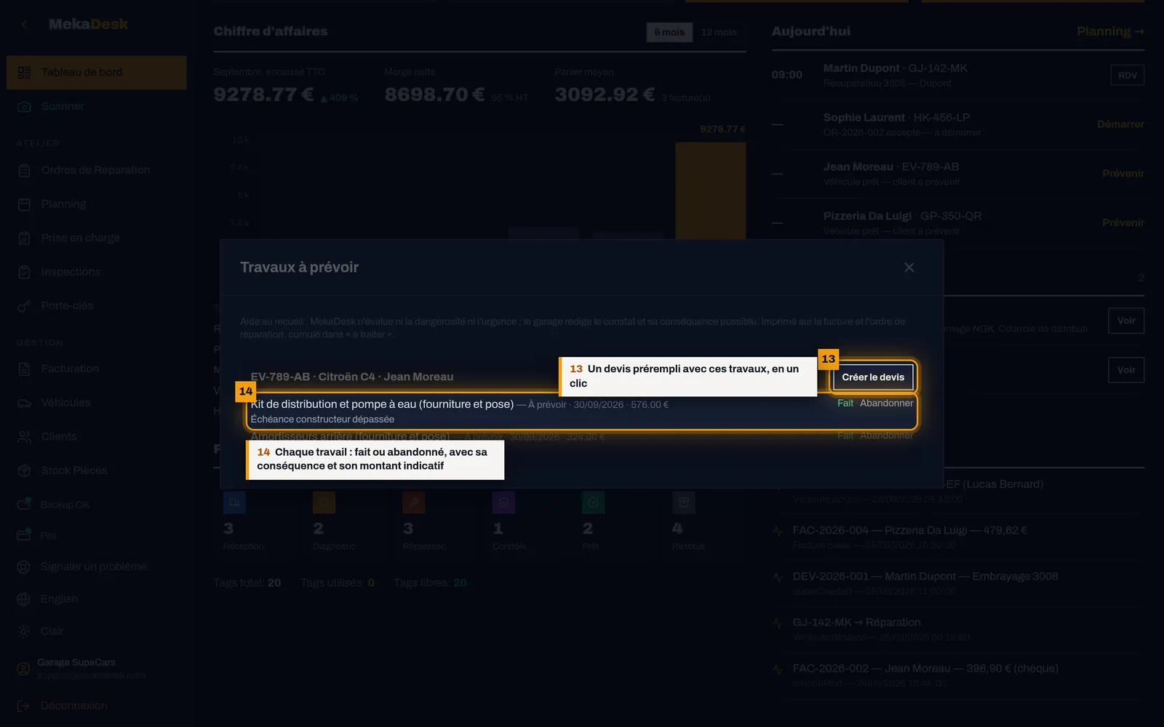Click Abandonner for Kit de distribution

coord(886,403)
